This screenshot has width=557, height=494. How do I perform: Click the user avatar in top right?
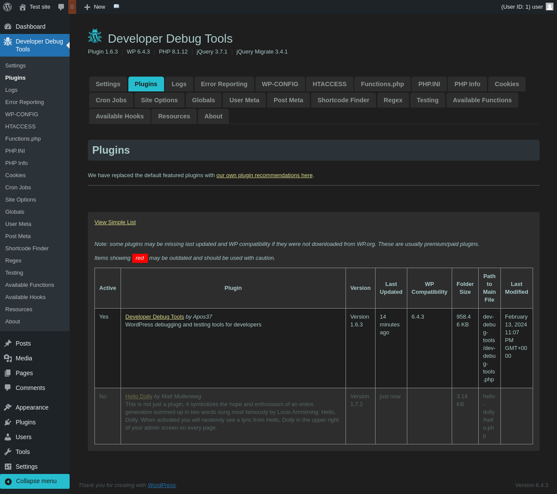click(549, 7)
